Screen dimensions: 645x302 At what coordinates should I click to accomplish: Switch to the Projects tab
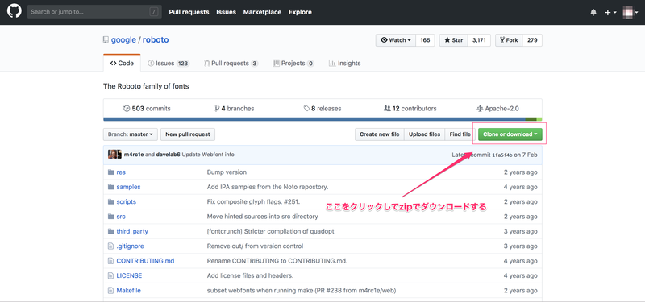click(293, 64)
